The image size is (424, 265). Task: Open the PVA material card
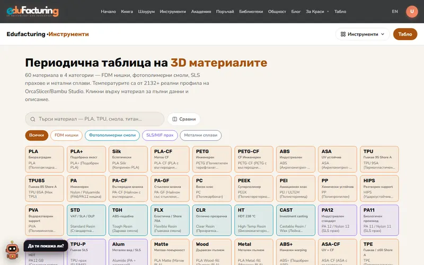pos(45,220)
